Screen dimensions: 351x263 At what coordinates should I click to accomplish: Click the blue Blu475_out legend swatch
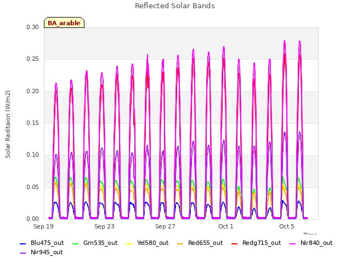click(23, 243)
